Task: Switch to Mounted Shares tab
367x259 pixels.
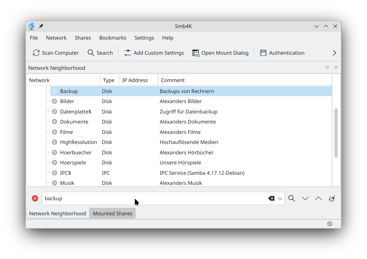Action: click(x=112, y=213)
